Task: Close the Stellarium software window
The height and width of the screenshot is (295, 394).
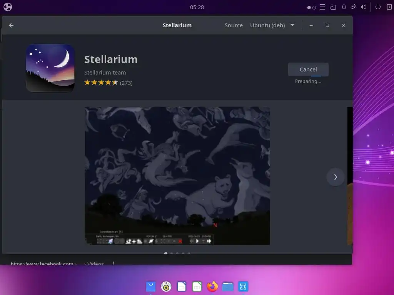Action: point(344,25)
